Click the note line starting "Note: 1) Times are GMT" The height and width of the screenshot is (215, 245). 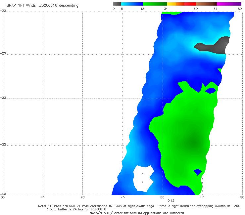pyautogui.click(x=139, y=206)
